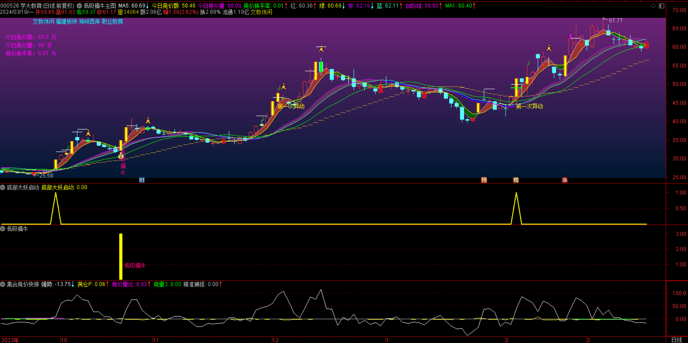Click the 今日竞价额: 58.5 万 overlay text
The height and width of the screenshot is (343, 688).
(x=31, y=37)
